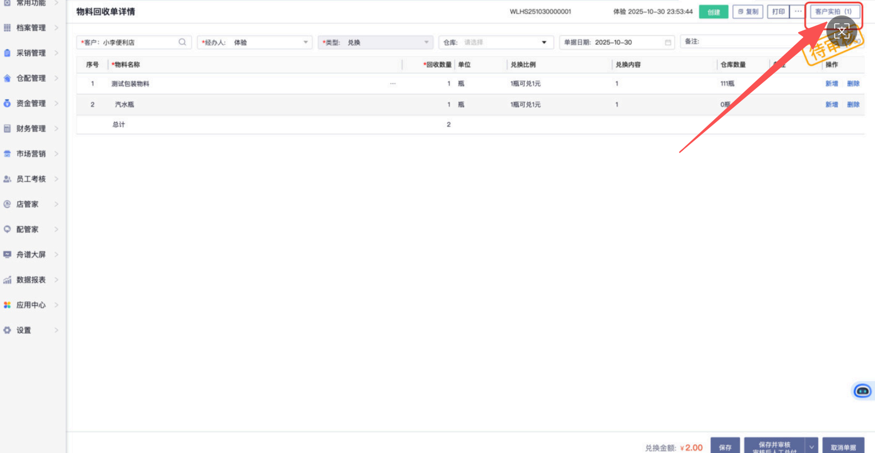
Task: Click the search icon in customer field
Action: 182,42
